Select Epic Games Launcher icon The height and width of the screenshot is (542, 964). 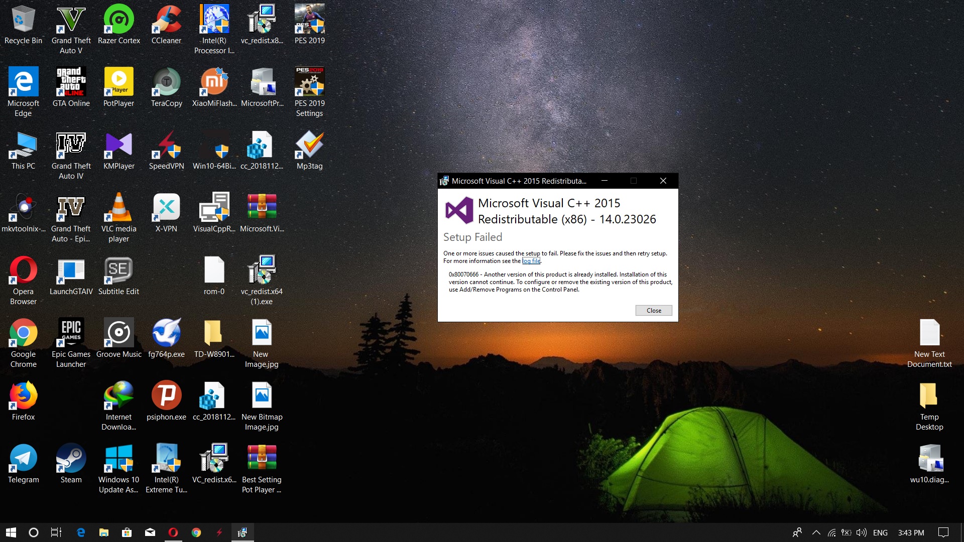71,343
